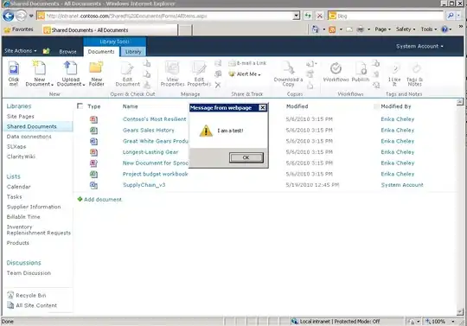Click the address bar URL field
Viewport: 467px width, 326px height.
pos(165,16)
